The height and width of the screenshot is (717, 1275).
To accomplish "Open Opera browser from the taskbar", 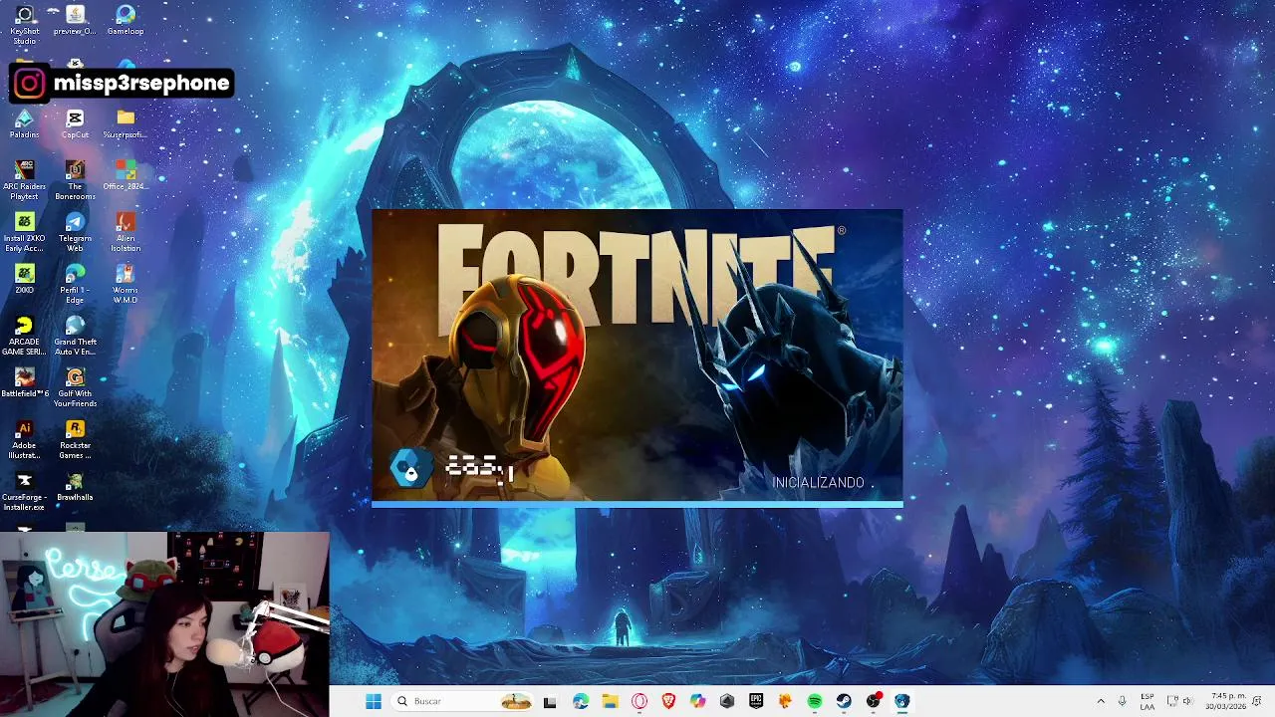I will [x=639, y=701].
